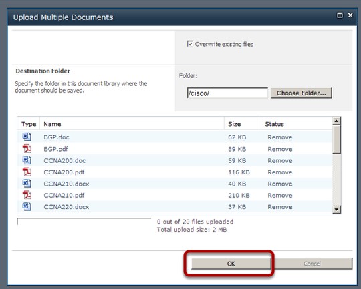Click the 37 KB size value
This screenshot has width=361, height=289.
237,207
